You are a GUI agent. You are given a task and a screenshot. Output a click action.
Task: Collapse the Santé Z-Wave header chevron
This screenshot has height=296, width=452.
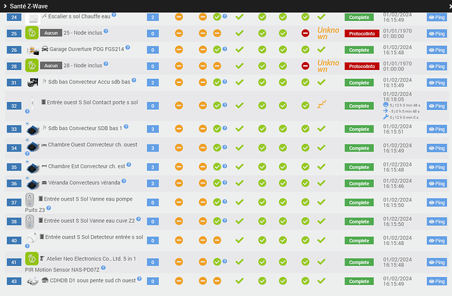point(5,6)
